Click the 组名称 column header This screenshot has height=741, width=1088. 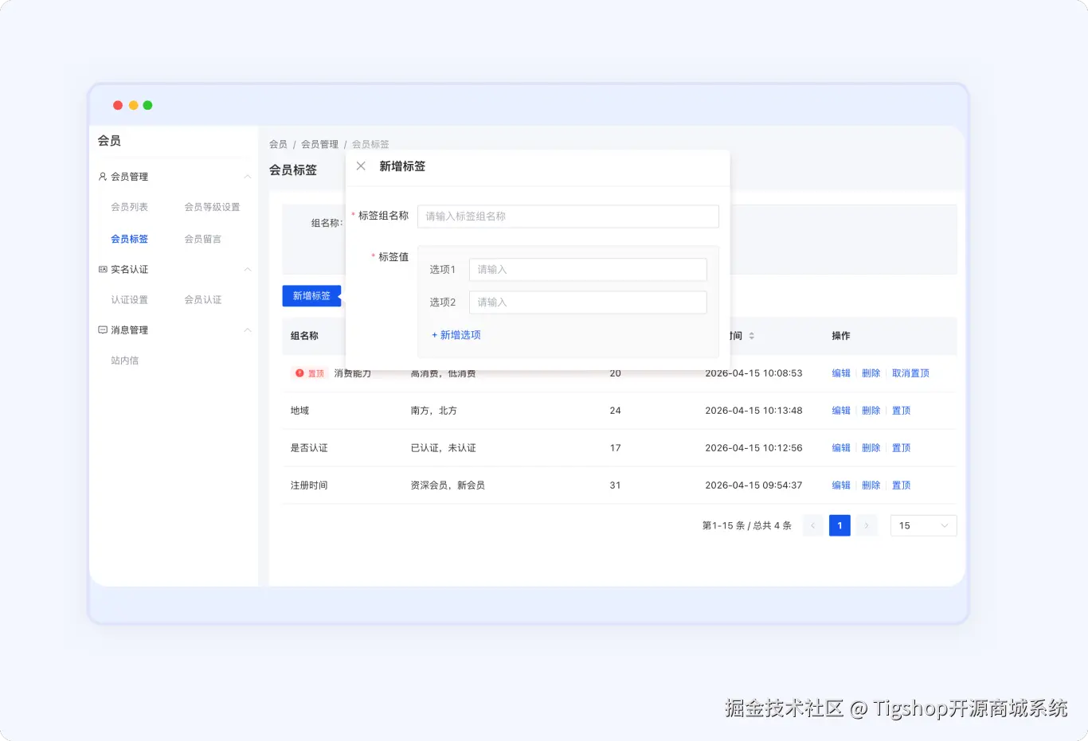click(x=304, y=336)
